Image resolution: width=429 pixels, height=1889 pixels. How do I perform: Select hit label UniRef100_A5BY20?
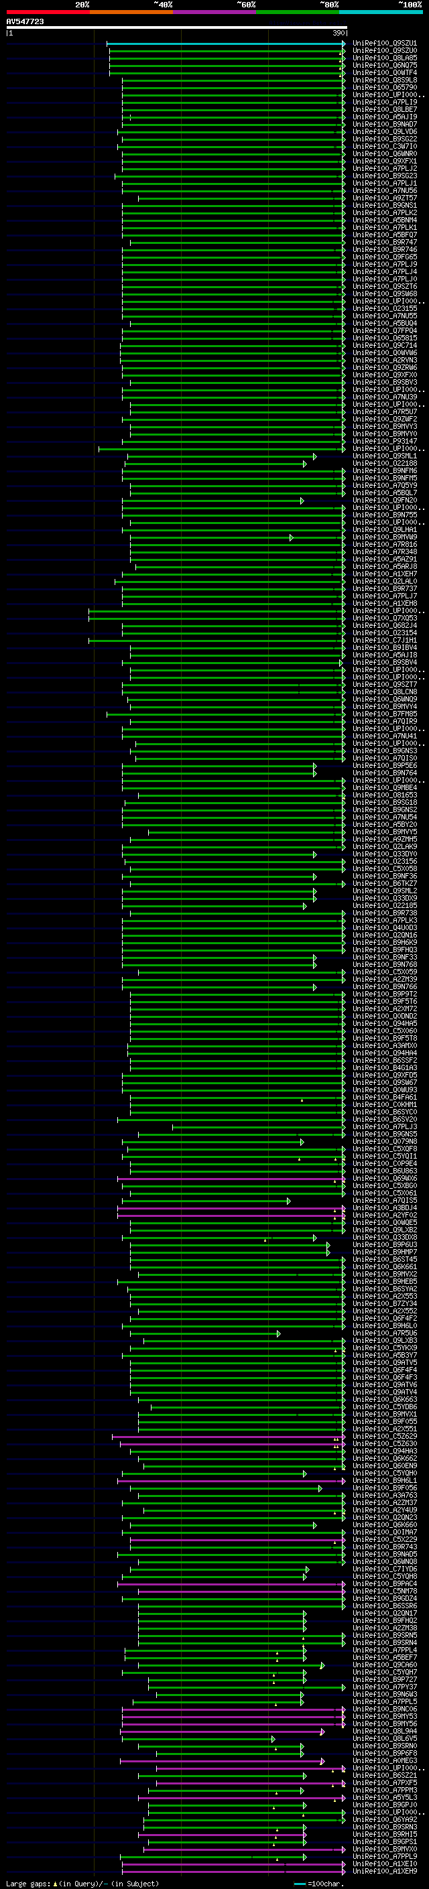(385, 824)
